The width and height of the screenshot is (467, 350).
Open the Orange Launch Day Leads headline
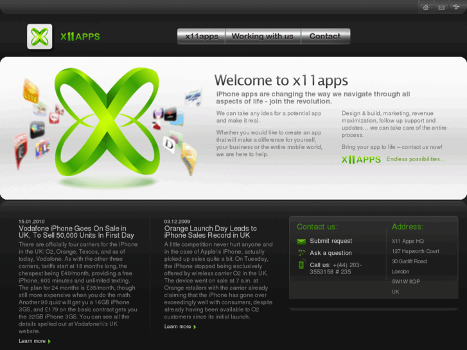pos(210,232)
